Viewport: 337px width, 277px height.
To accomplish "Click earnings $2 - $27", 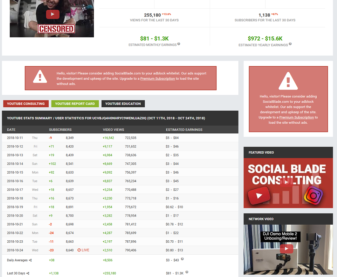I will (x=172, y=190).
